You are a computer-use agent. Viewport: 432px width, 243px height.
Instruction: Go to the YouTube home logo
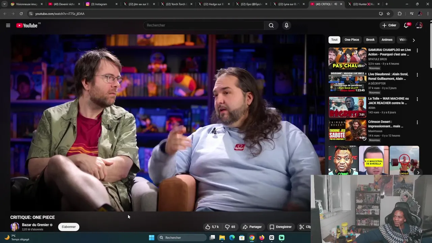click(27, 25)
